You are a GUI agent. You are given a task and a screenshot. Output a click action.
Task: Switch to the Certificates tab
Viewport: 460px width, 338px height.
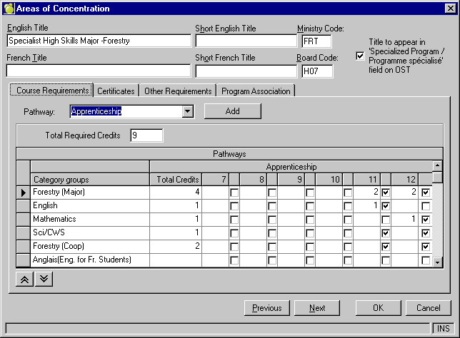tap(116, 91)
